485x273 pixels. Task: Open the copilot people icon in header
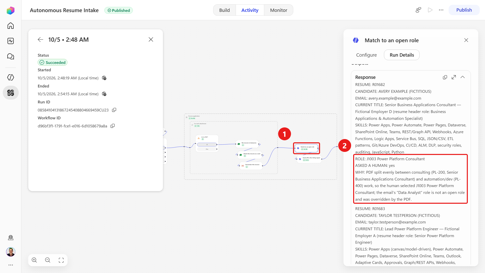point(418,10)
